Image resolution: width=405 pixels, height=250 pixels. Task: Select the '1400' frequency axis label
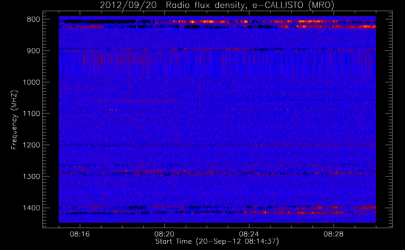click(31, 208)
